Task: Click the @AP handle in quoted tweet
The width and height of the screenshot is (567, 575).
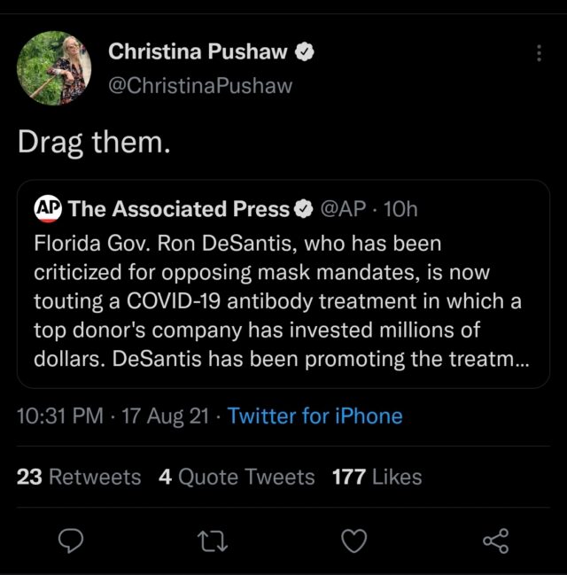Action: coord(343,209)
